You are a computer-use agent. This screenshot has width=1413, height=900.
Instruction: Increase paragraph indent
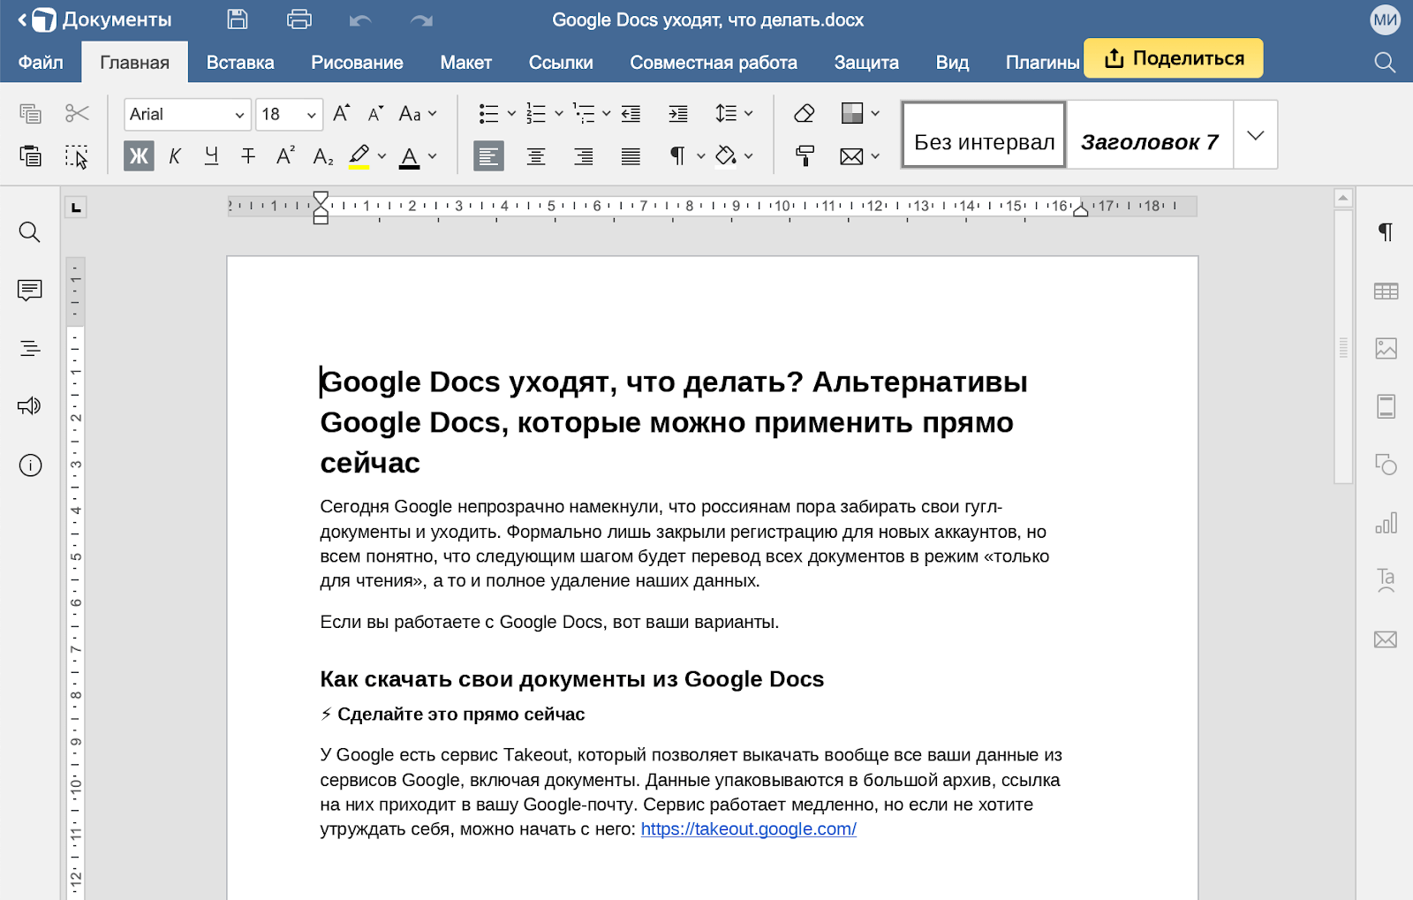678,113
